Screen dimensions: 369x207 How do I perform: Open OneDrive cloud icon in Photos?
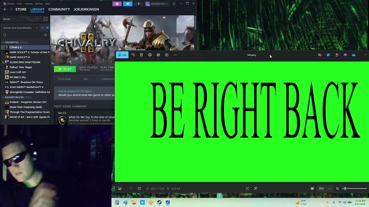tap(354, 55)
